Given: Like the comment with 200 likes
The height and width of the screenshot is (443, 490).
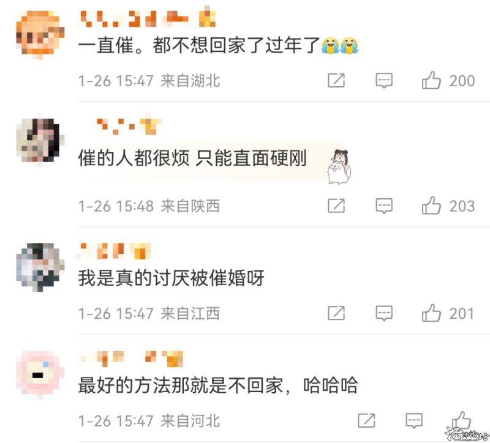Looking at the screenshot, I should point(431,80).
